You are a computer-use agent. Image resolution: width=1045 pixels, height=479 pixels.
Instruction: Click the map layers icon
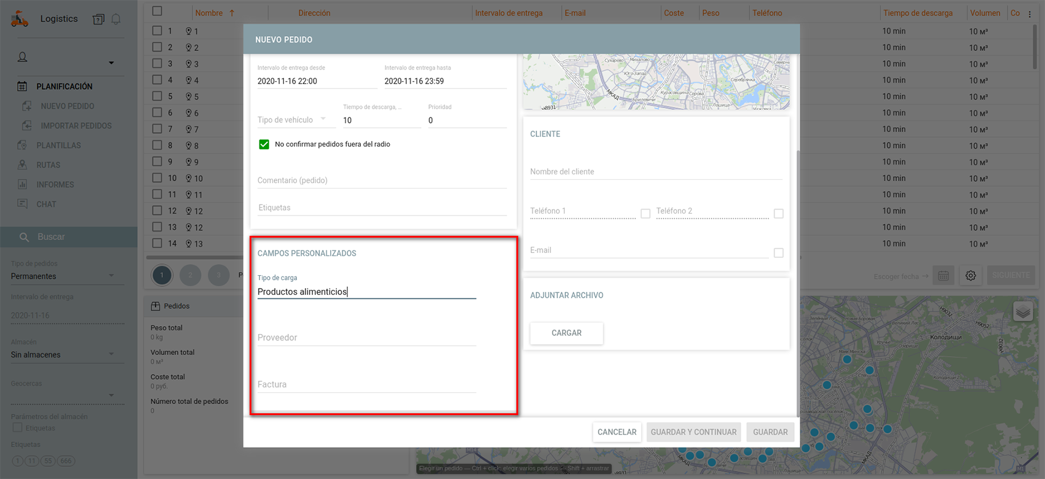pyautogui.click(x=1023, y=312)
